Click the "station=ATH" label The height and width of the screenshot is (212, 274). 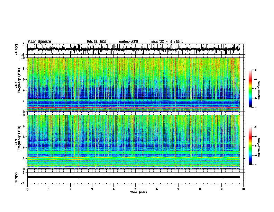pyautogui.click(x=128, y=42)
